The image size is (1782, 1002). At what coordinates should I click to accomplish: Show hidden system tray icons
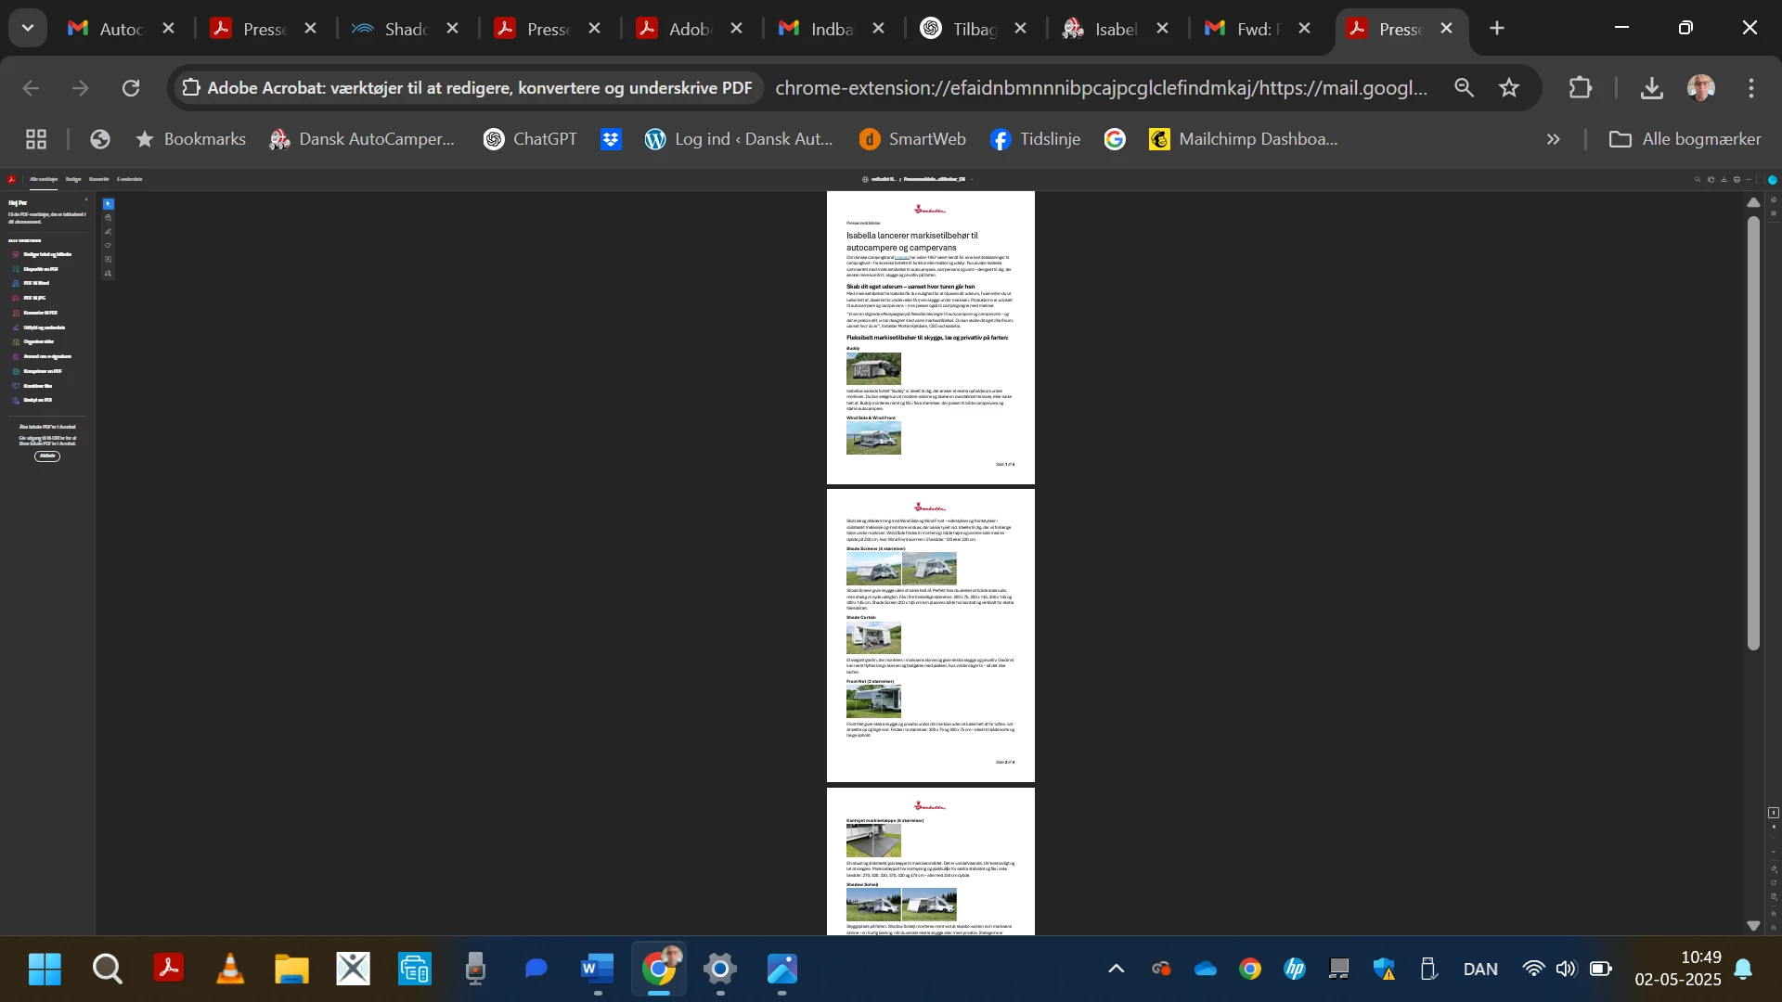[x=1117, y=970]
